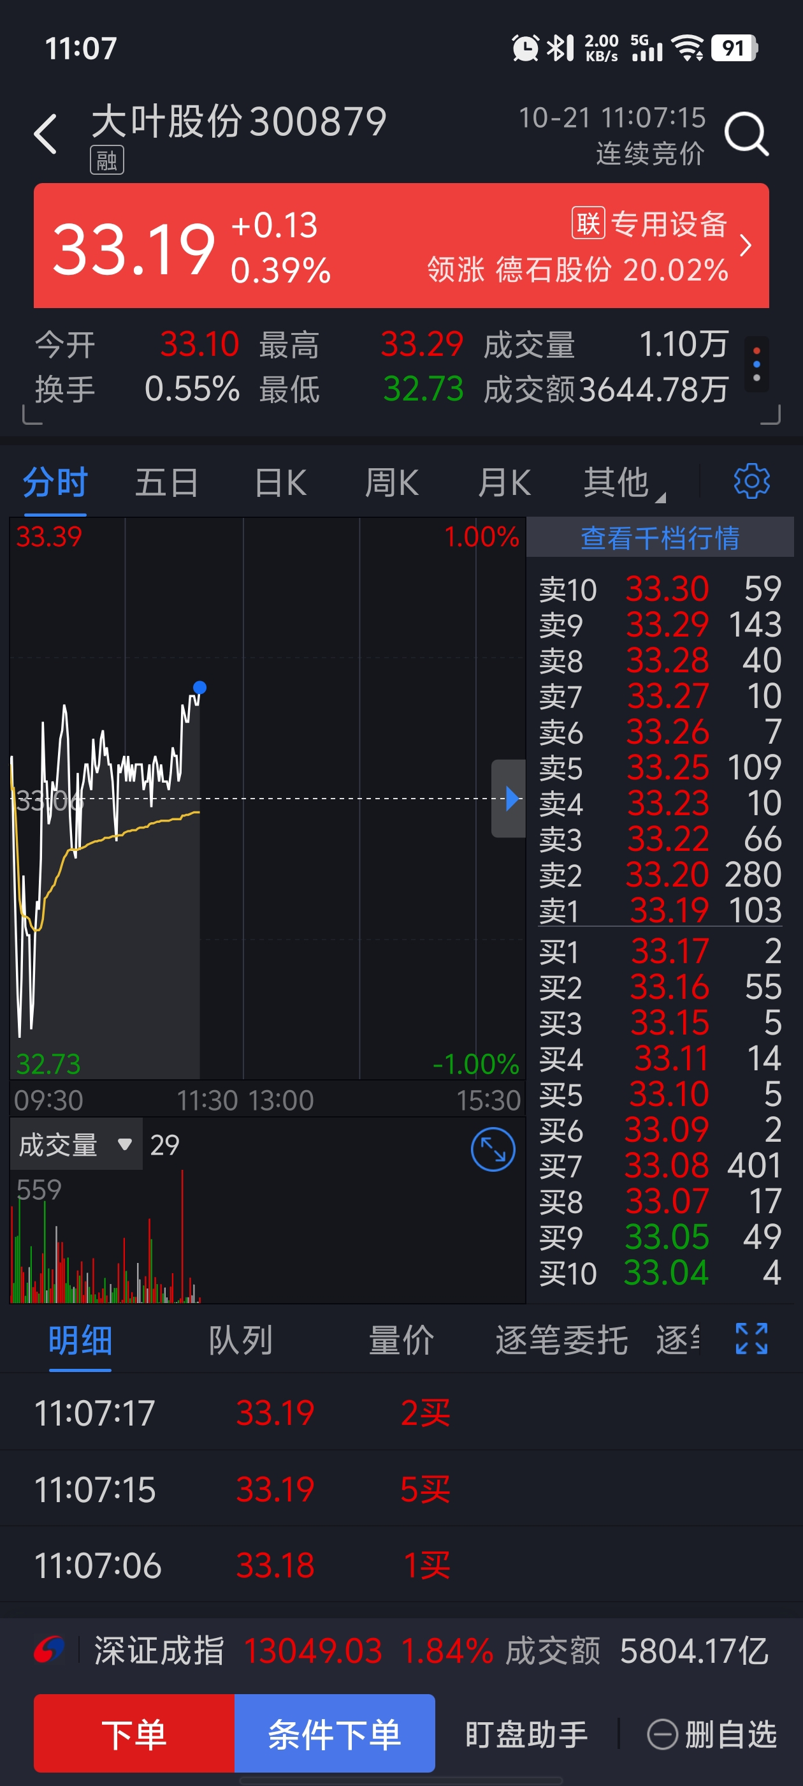
Task: Tap the battery 91 indicator
Action: click(x=734, y=48)
